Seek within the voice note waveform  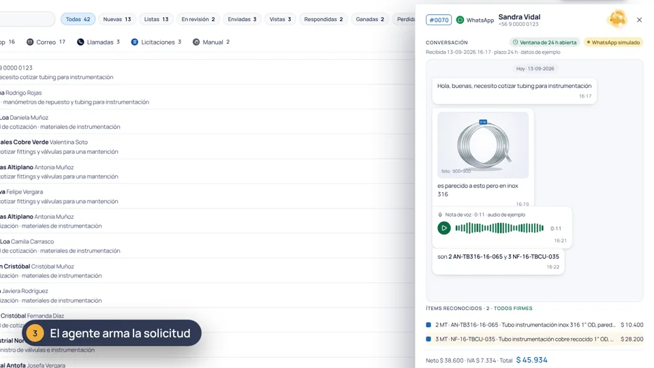499,228
